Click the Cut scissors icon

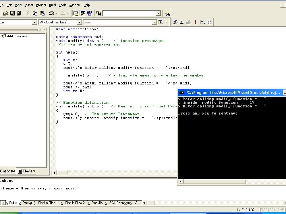tap(28, 13)
